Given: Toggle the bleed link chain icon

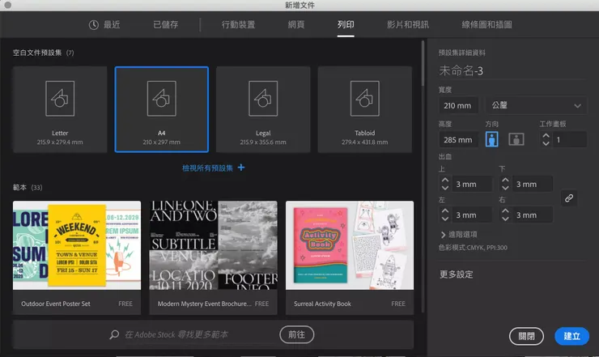Looking at the screenshot, I should (x=569, y=198).
